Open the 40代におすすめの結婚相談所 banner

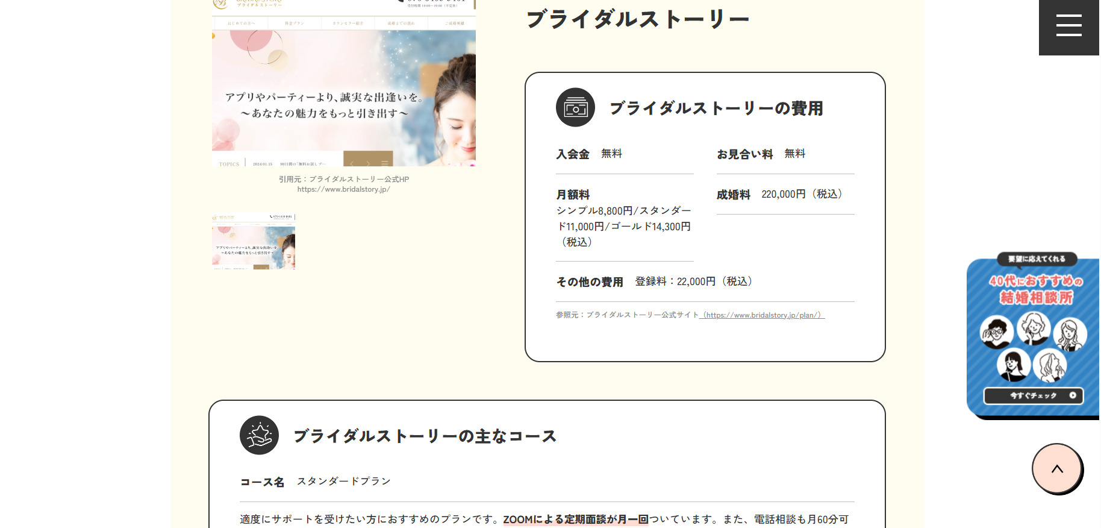click(x=1033, y=336)
